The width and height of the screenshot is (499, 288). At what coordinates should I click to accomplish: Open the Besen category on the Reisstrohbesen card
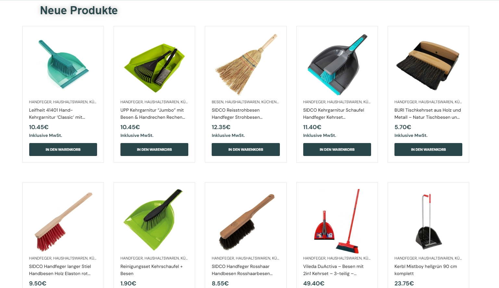tap(218, 102)
